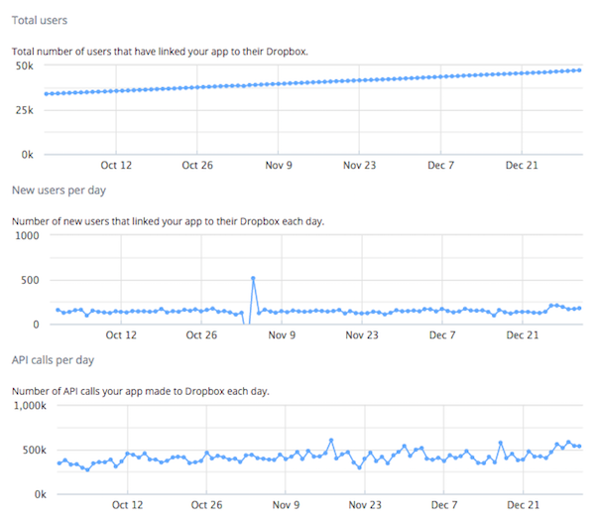Click 'Dec 7' label under API calls chart
595x527 pixels.
click(444, 505)
